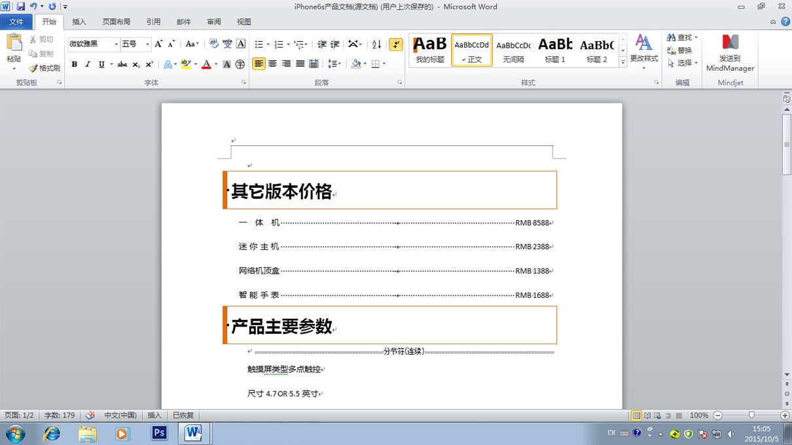
Task: Open Photoshop from the taskbar
Action: (158, 433)
